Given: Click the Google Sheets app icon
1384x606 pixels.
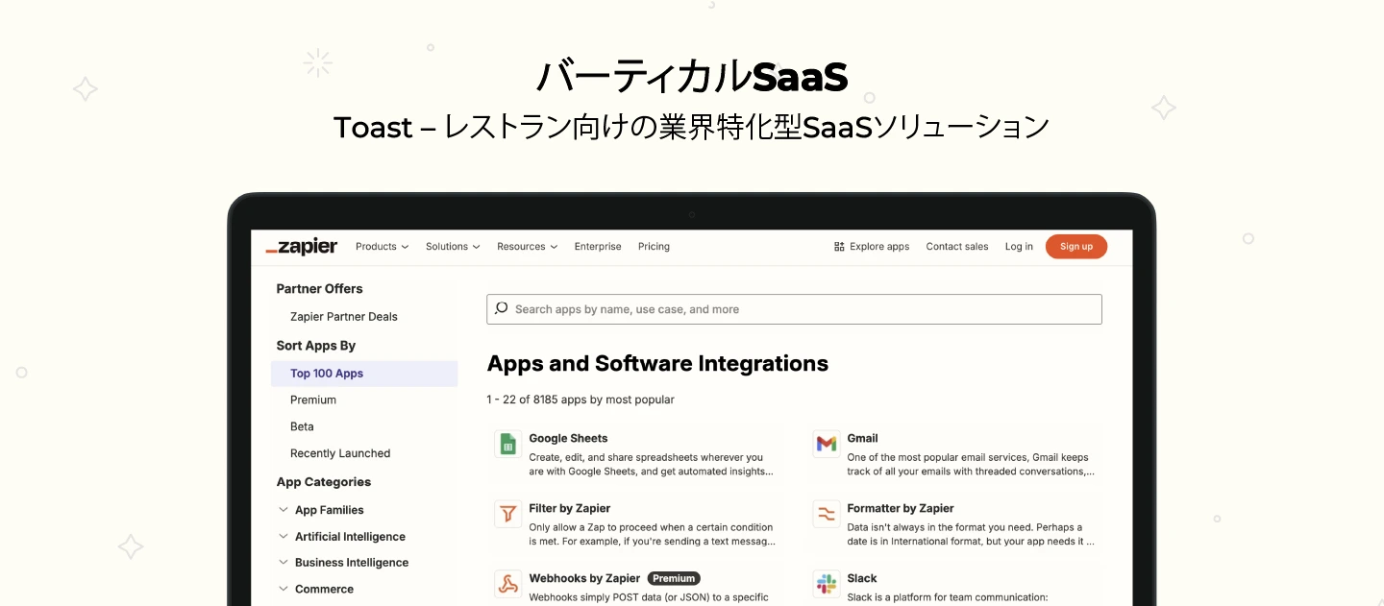Looking at the screenshot, I should pyautogui.click(x=507, y=444).
